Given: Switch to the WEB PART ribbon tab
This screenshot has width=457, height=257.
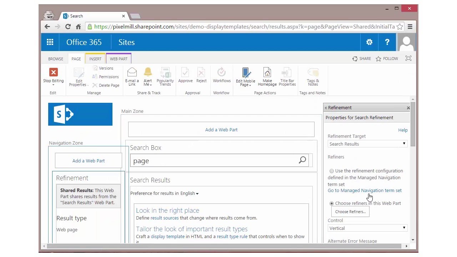Looking at the screenshot, I should click(119, 59).
